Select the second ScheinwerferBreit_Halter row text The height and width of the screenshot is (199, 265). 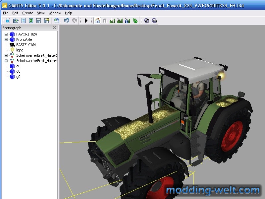click(36, 61)
